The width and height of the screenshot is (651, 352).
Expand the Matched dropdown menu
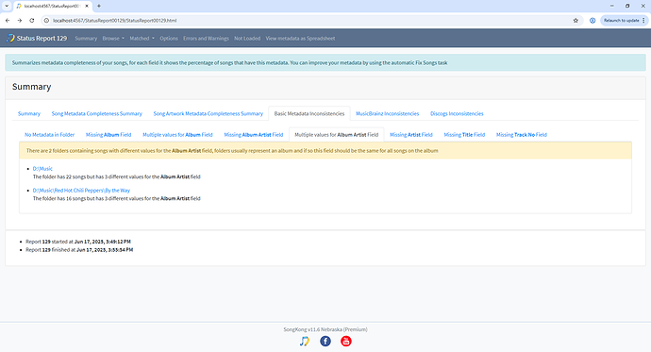click(142, 38)
